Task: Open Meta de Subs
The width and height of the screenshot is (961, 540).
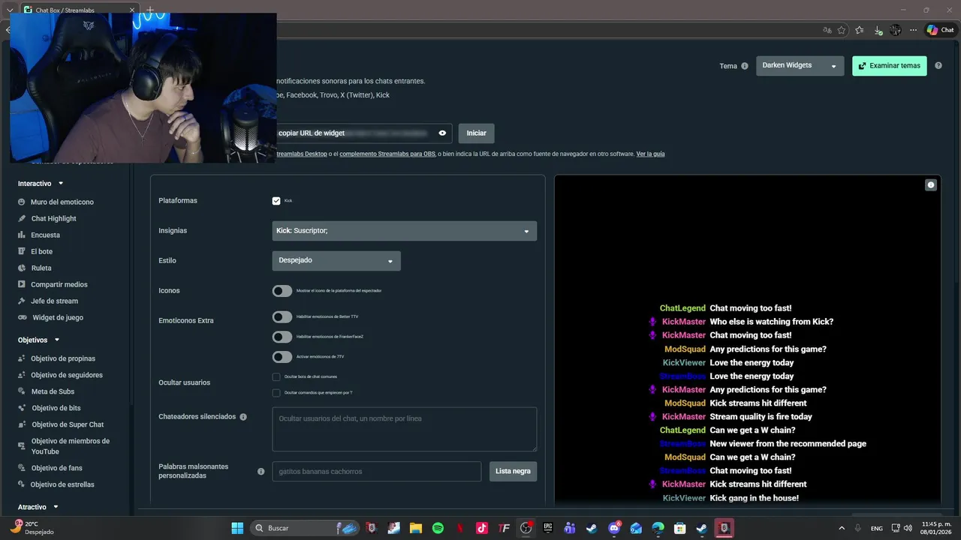Action: pos(53,391)
